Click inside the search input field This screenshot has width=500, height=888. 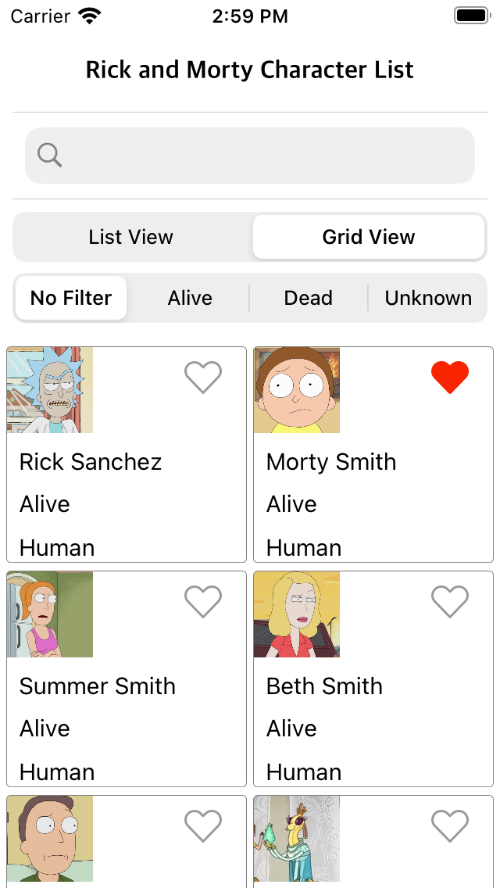click(x=250, y=155)
